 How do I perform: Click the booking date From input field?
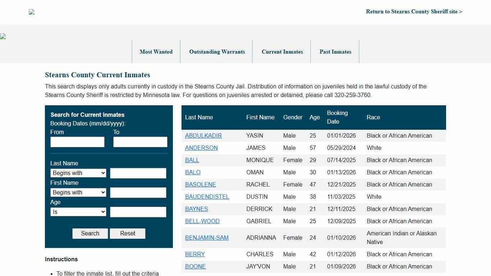tap(77, 142)
